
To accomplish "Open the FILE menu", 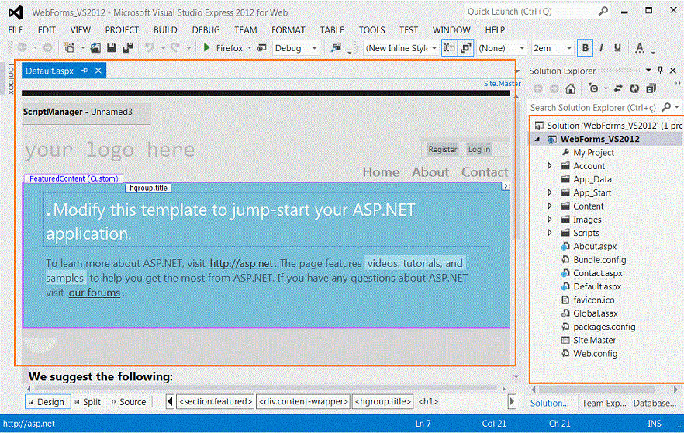I will point(16,29).
